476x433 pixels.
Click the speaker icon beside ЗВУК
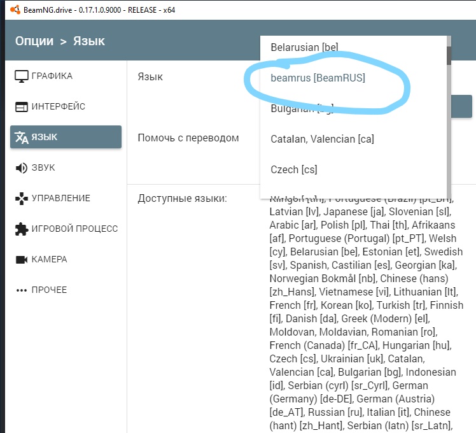[x=21, y=167]
